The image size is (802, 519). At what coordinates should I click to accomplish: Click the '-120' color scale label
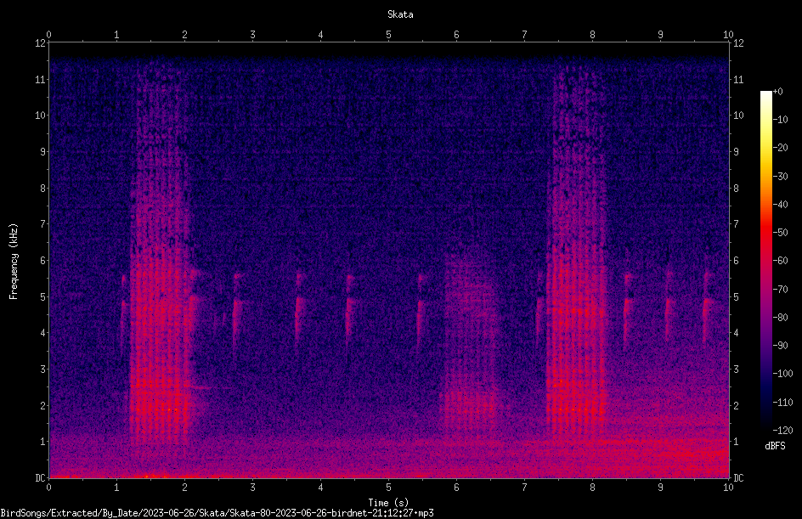[x=782, y=431]
